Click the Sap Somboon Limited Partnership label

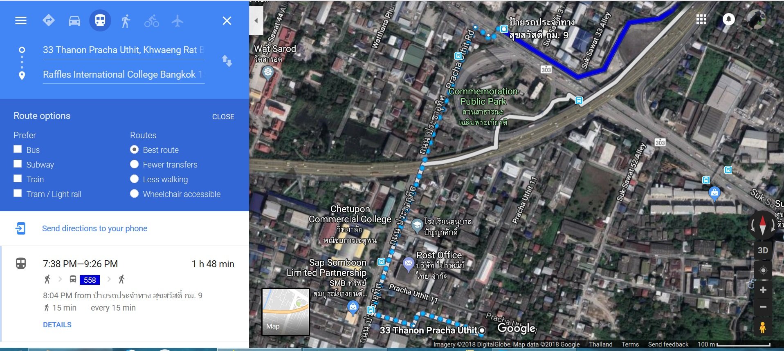(326, 268)
